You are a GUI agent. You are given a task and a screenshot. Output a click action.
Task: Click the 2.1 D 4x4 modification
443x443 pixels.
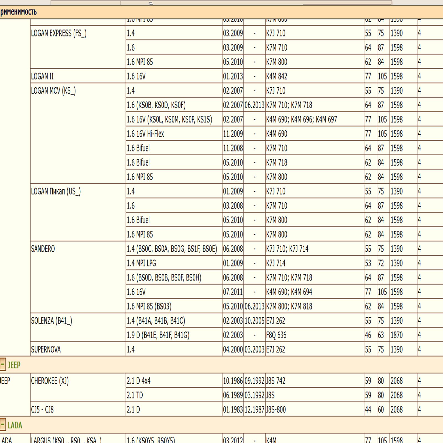tap(139, 381)
